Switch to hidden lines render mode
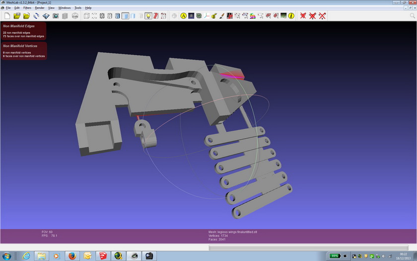 click(x=110, y=16)
